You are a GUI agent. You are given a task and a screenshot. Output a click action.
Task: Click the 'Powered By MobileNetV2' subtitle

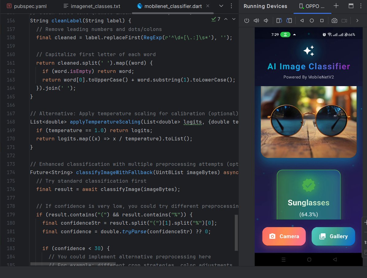(308, 77)
